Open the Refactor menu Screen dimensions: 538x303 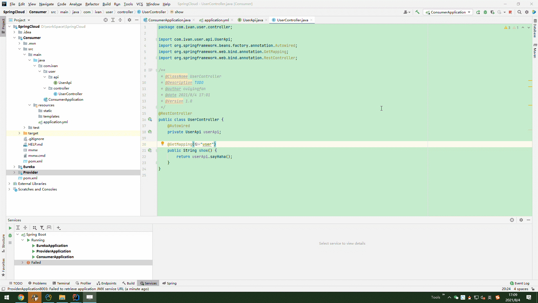92,4
